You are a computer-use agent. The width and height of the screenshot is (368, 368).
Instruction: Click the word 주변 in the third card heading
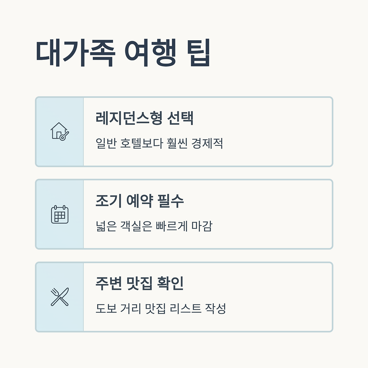[109, 283]
